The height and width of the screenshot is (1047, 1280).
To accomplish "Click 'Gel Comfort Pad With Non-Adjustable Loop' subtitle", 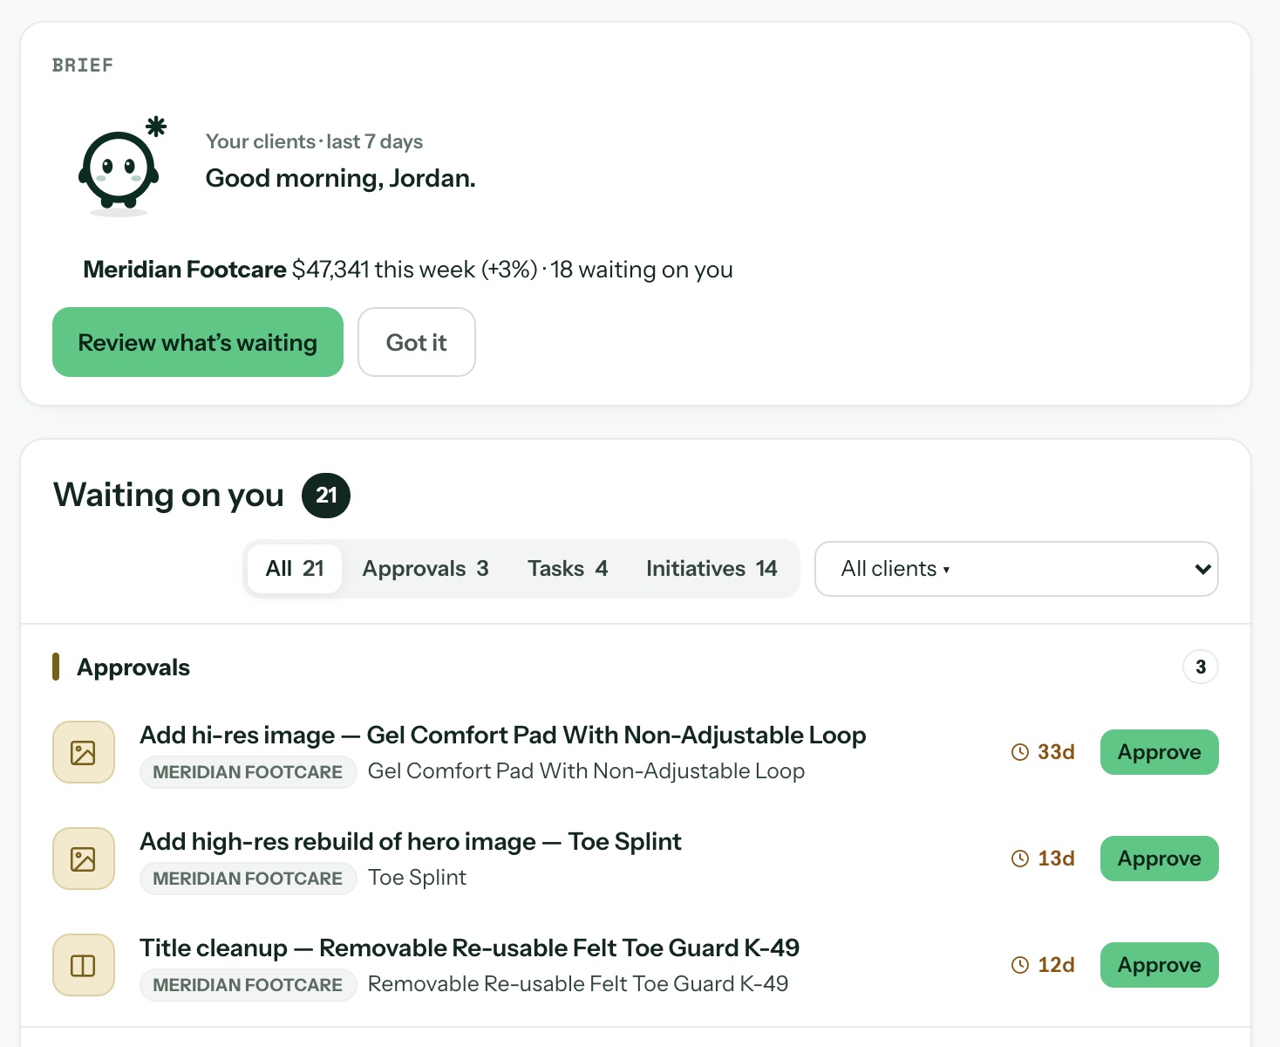I will coord(586,771).
